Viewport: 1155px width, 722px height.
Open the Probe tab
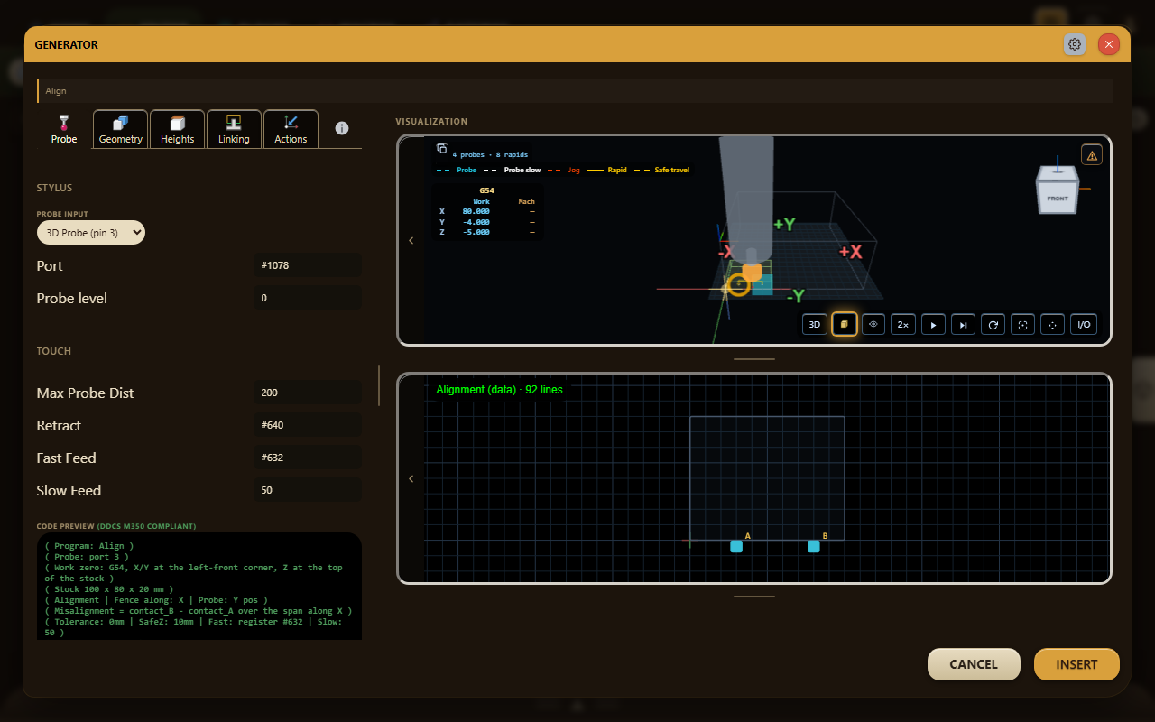coord(63,129)
